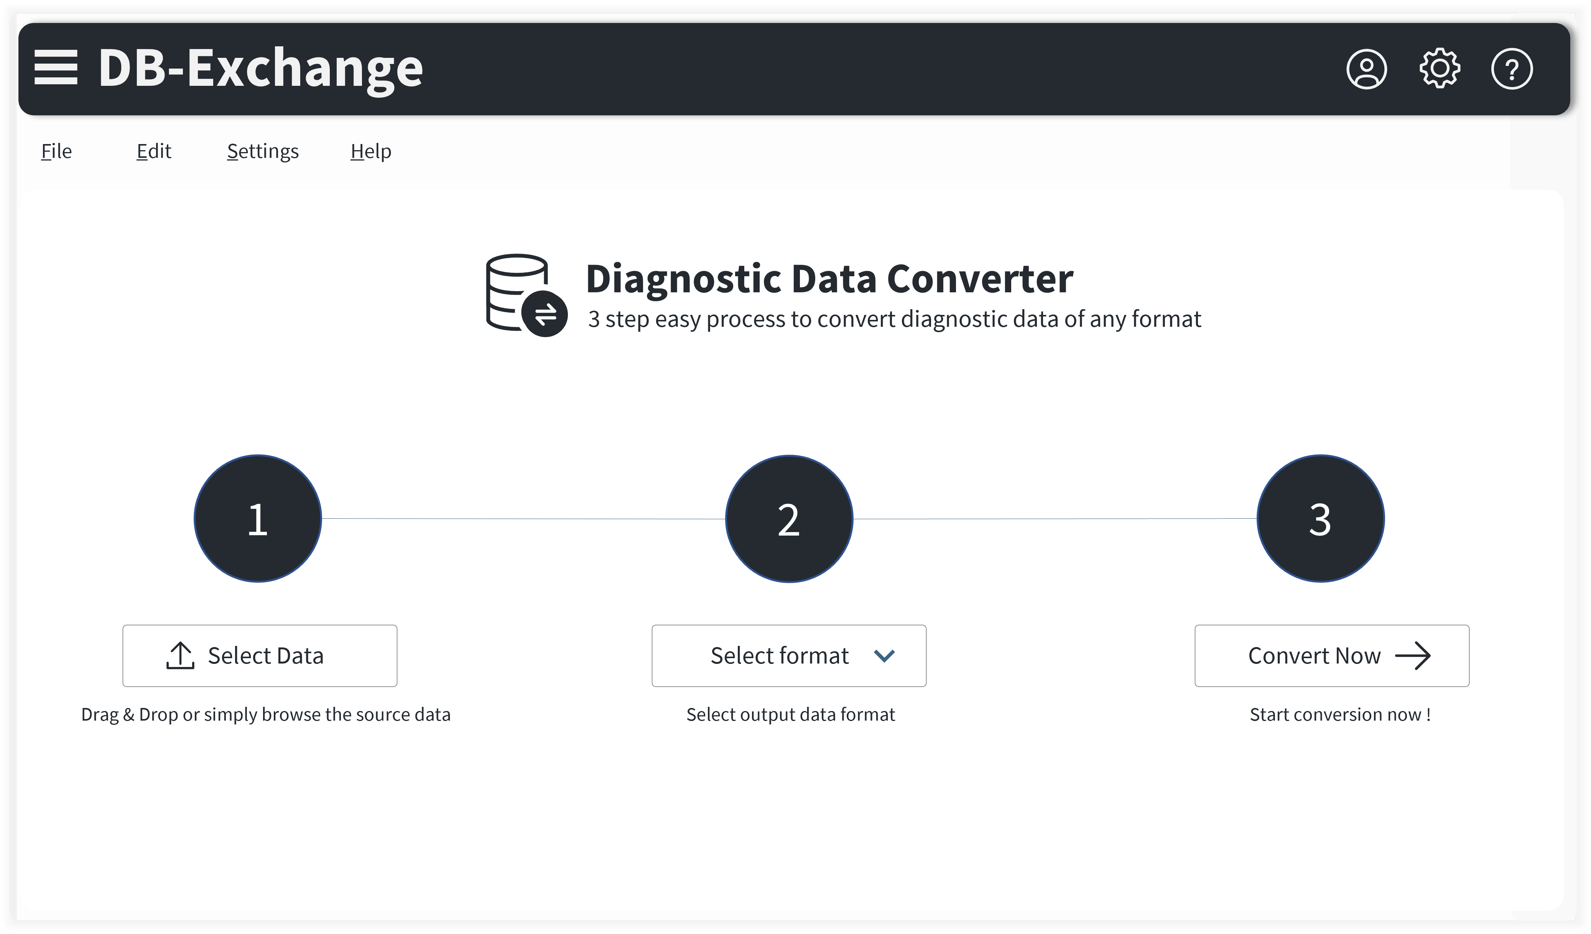Open the hamburger navigation menu

click(56, 67)
